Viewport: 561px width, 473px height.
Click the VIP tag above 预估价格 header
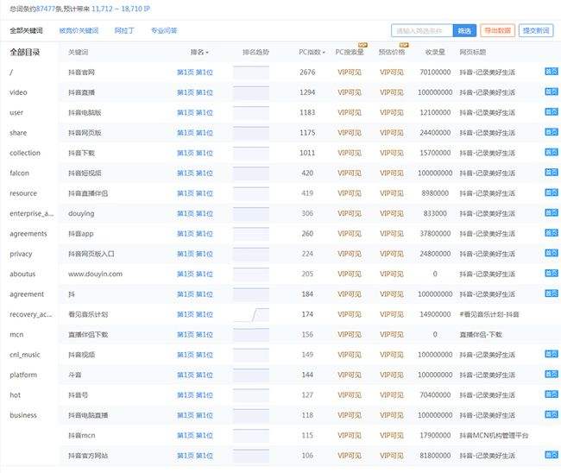point(404,45)
